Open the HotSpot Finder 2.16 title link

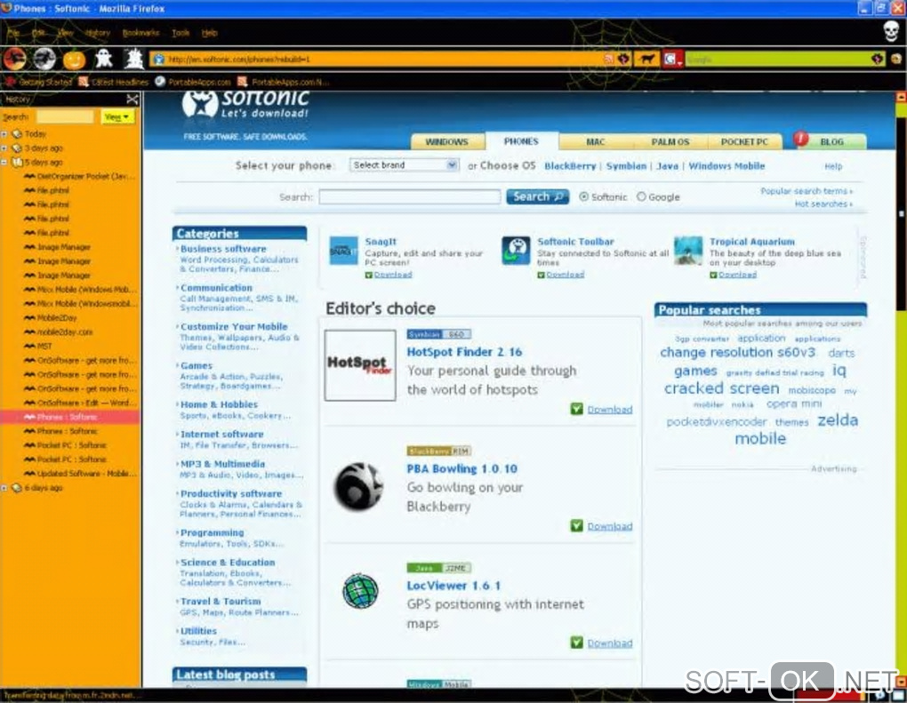pyautogui.click(x=464, y=352)
